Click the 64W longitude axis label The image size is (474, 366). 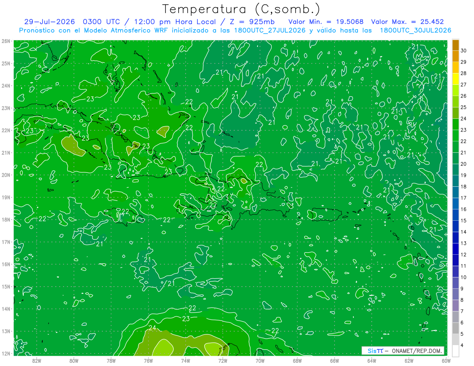pyautogui.click(x=372, y=360)
